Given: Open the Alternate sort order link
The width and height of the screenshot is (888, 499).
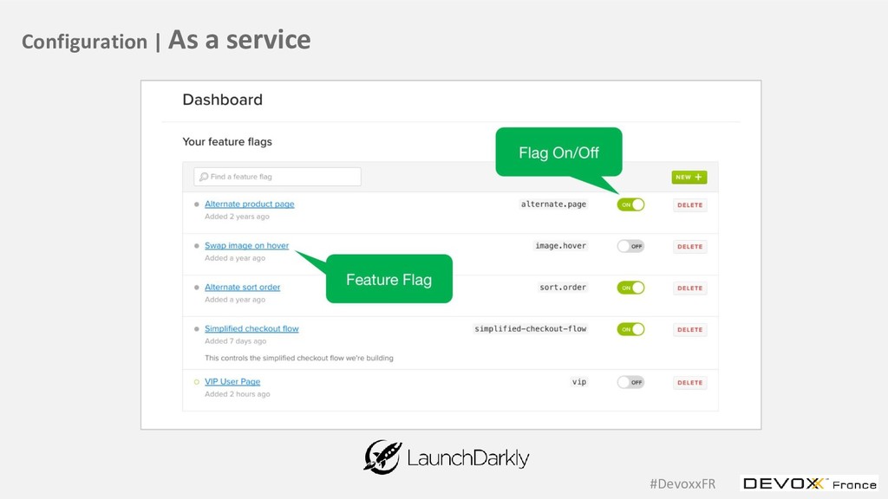Looking at the screenshot, I should pyautogui.click(x=243, y=288).
